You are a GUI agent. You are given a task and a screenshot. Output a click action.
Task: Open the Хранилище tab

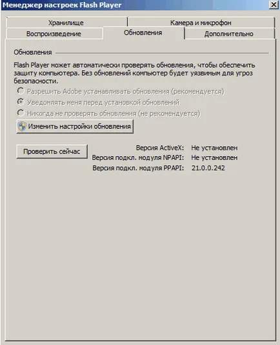tap(66, 23)
